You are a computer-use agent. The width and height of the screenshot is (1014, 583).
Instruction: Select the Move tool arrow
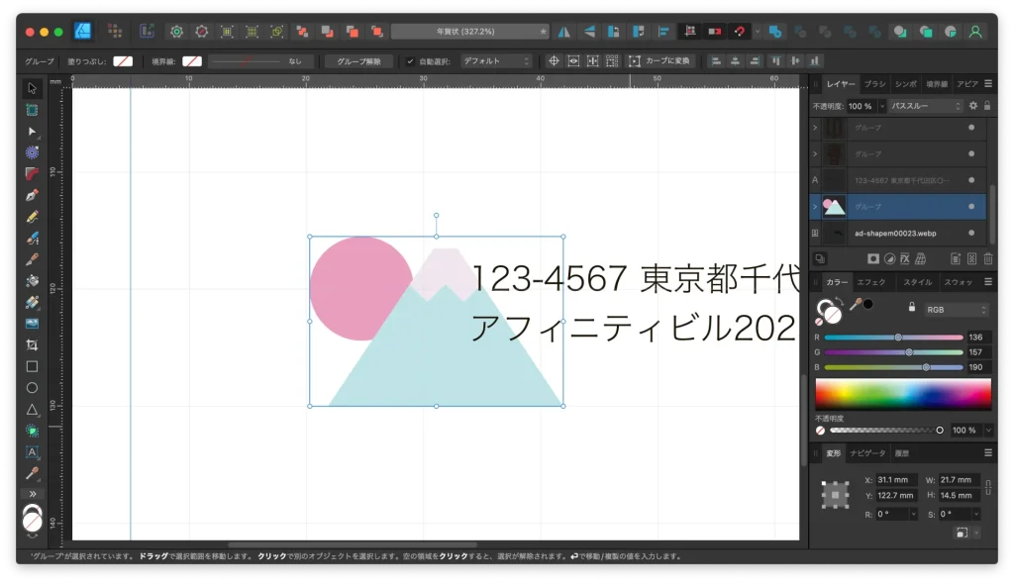[32, 88]
